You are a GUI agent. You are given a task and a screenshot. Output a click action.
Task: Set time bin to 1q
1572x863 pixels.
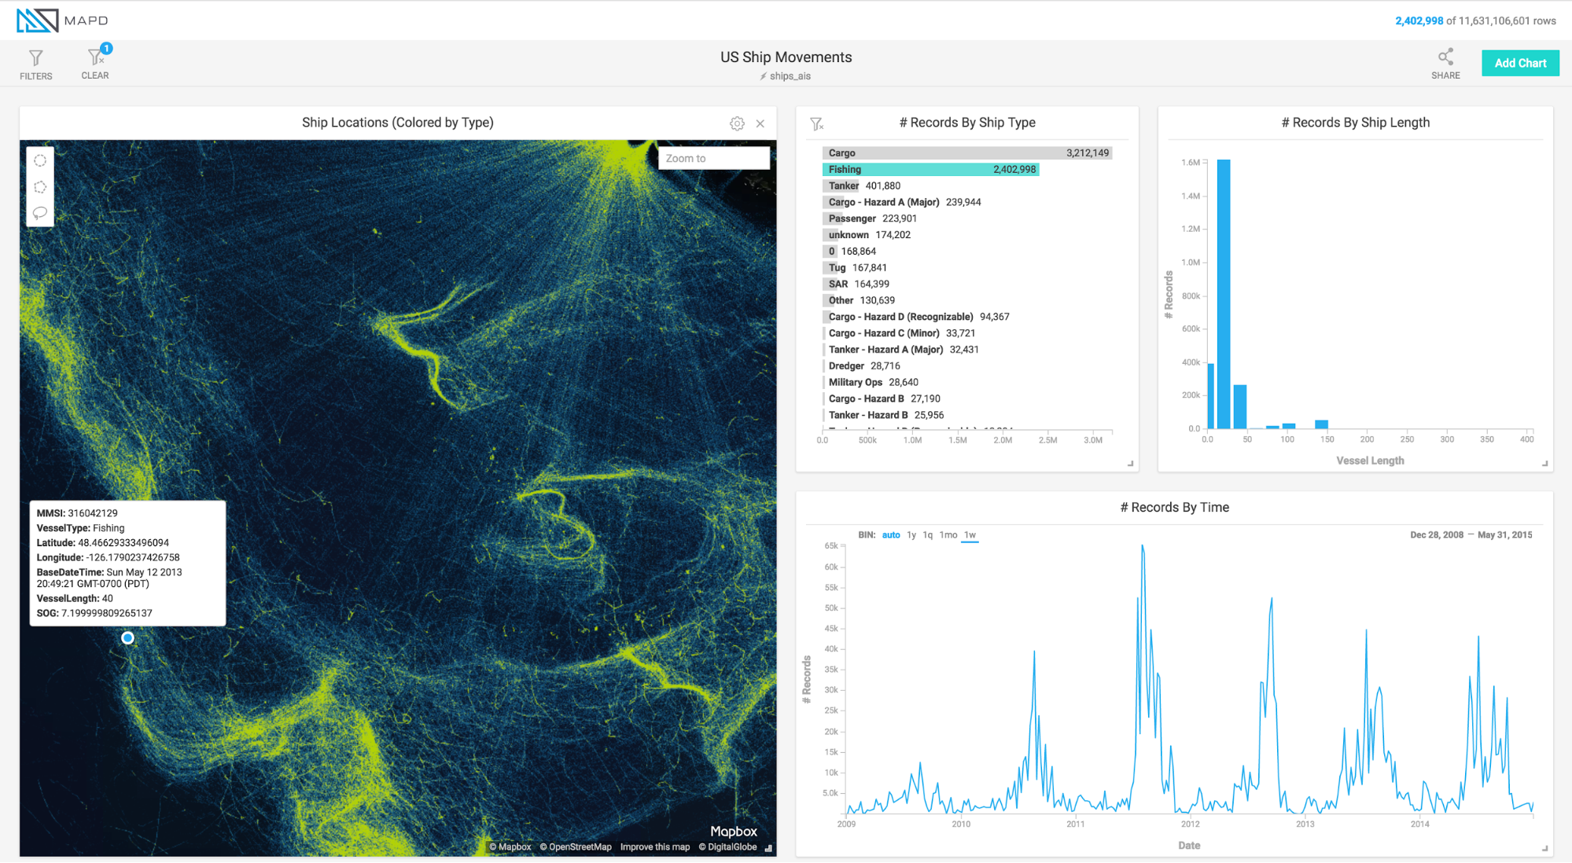[928, 535]
